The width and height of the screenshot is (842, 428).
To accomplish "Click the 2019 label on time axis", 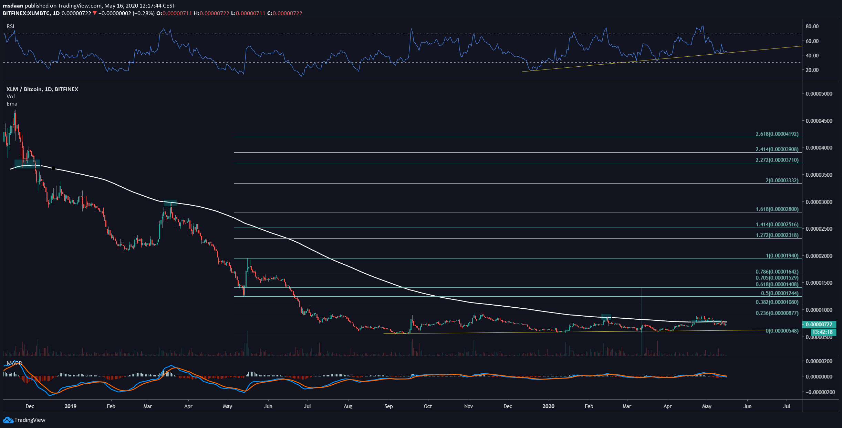I will tap(71, 406).
